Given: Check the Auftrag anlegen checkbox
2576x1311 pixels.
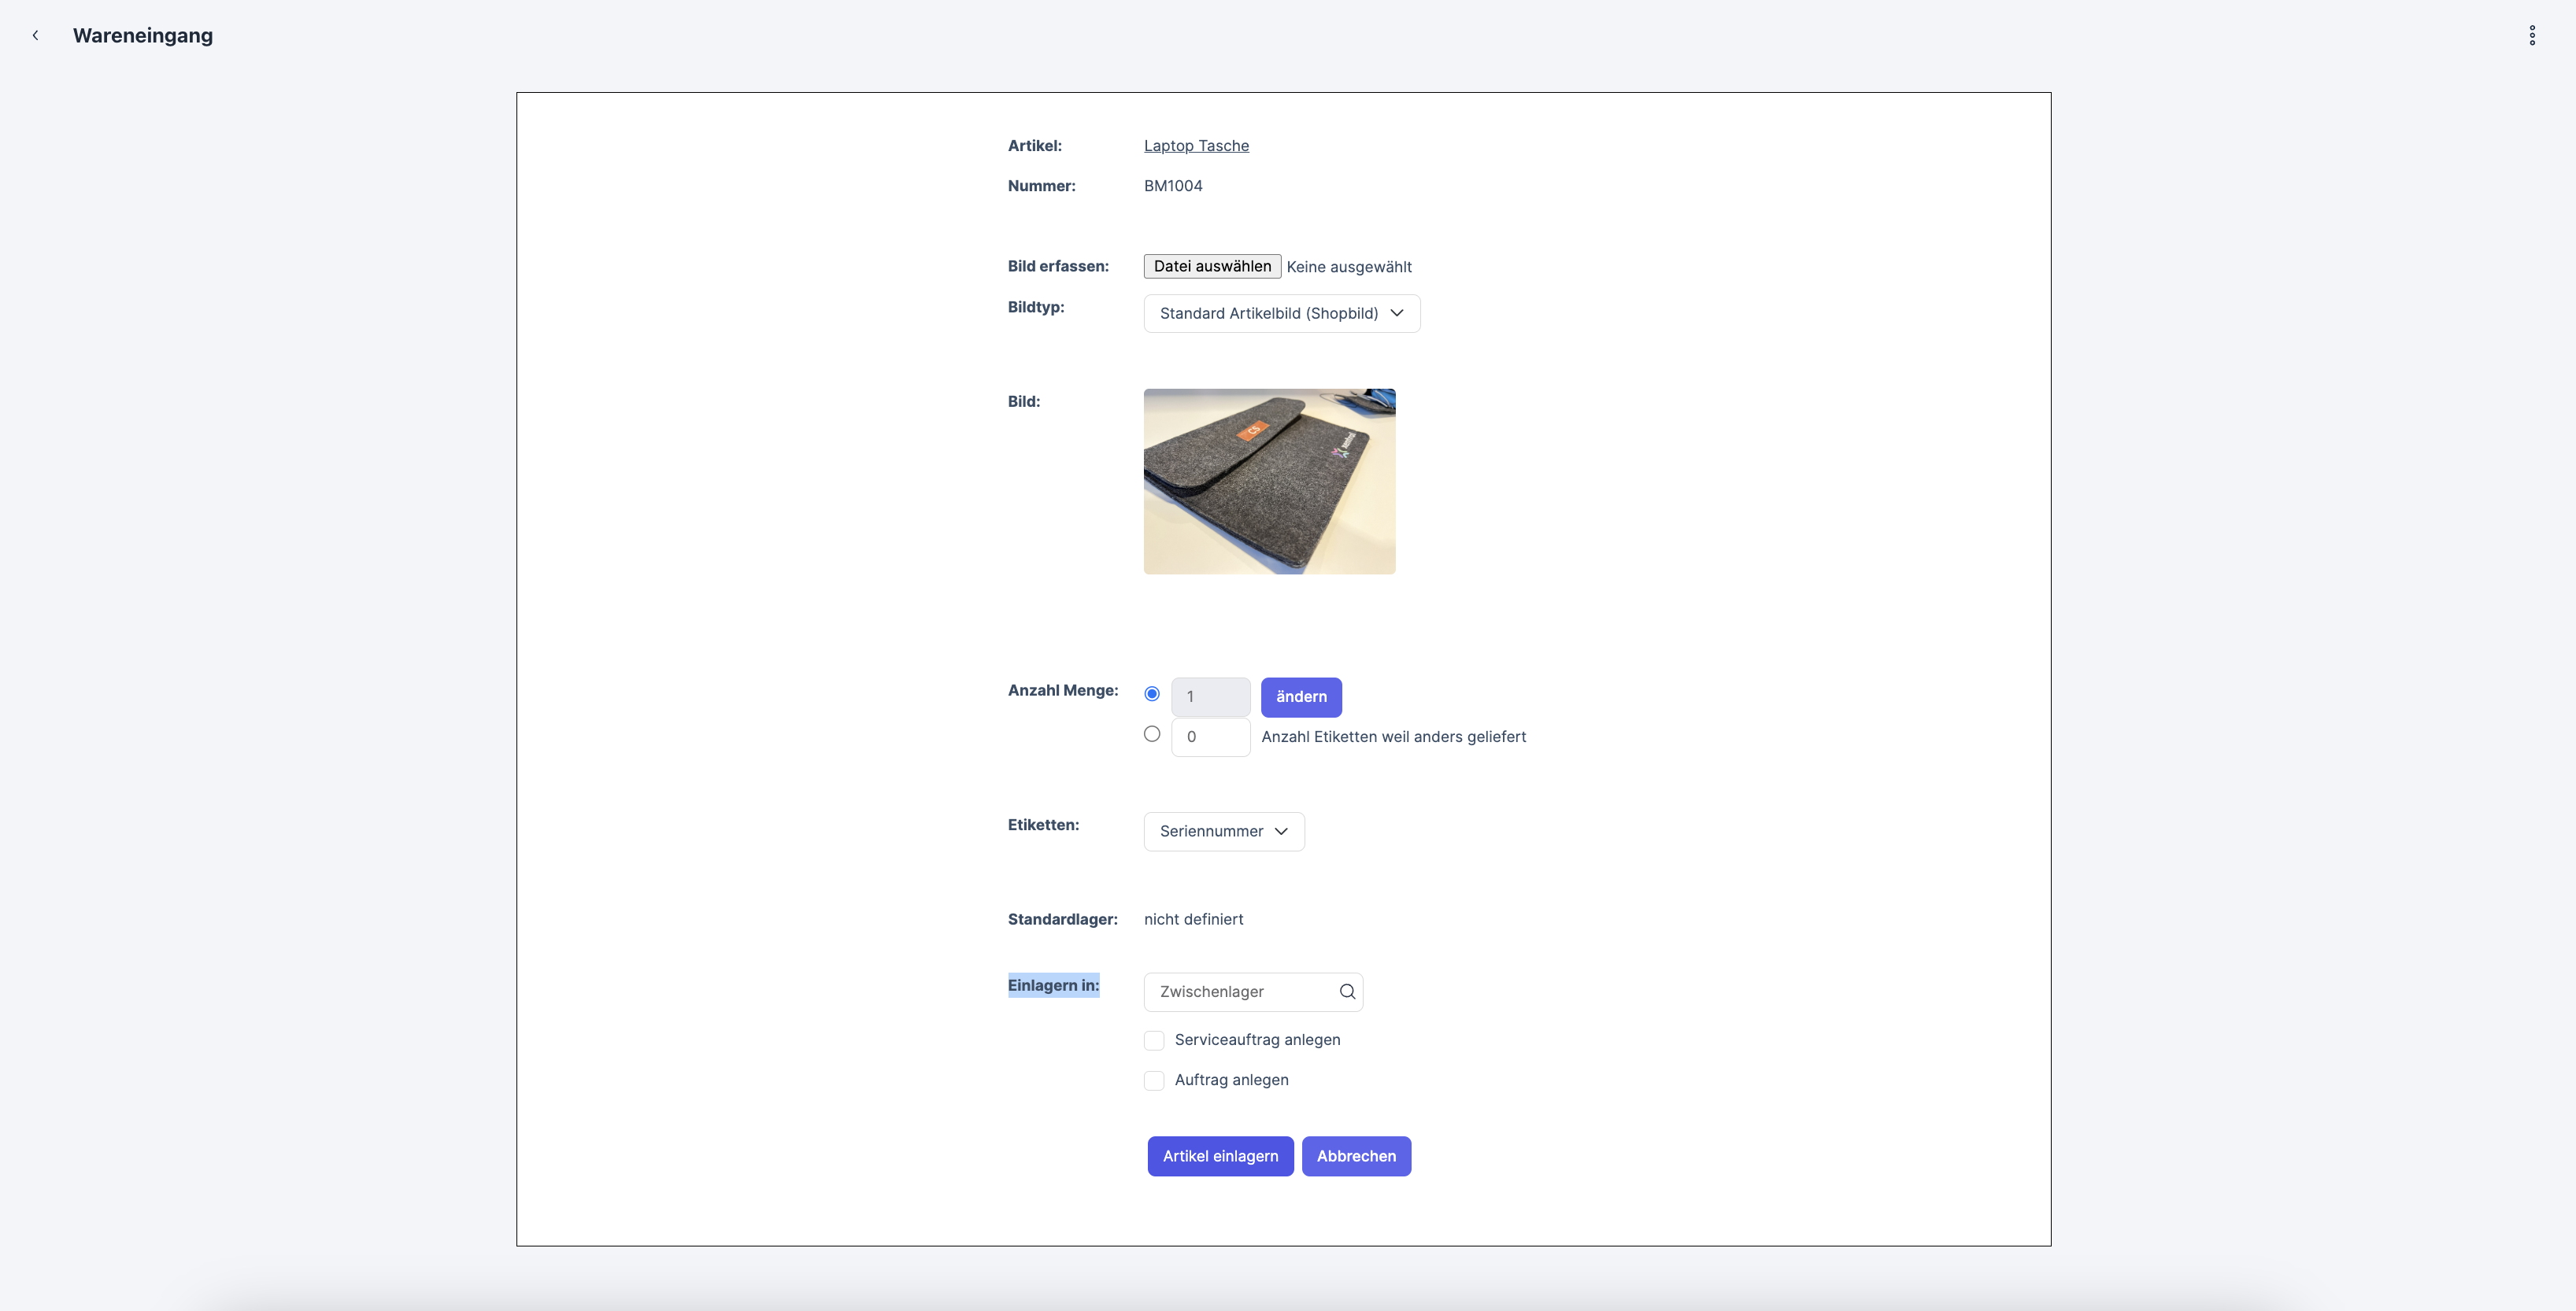Looking at the screenshot, I should [x=1154, y=1080].
